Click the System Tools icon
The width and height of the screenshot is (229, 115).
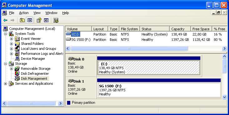11,34
